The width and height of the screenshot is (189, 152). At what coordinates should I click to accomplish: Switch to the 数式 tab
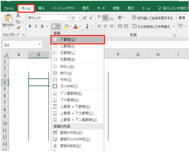86,8
